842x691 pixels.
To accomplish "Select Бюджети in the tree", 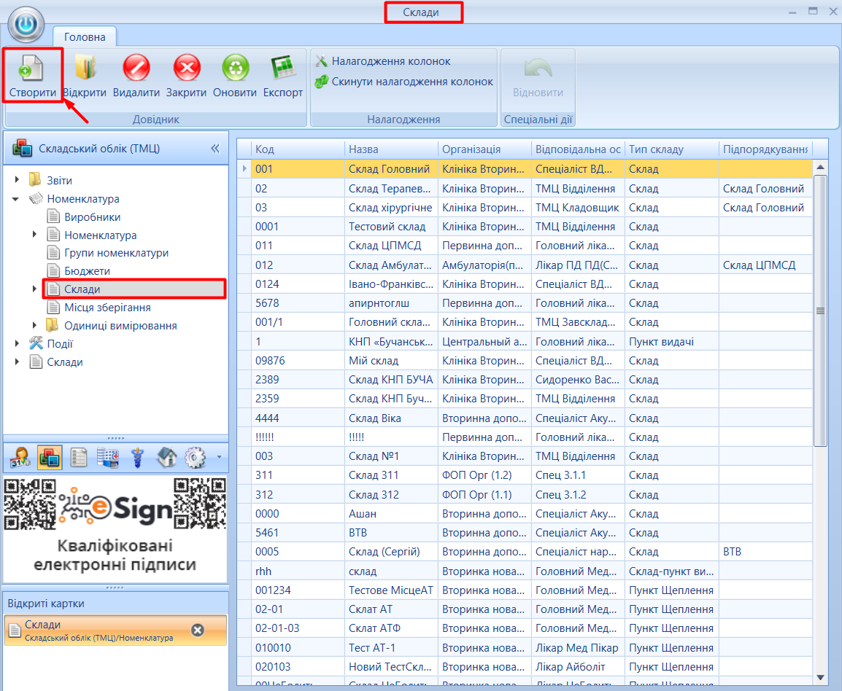I will pyautogui.click(x=87, y=271).
